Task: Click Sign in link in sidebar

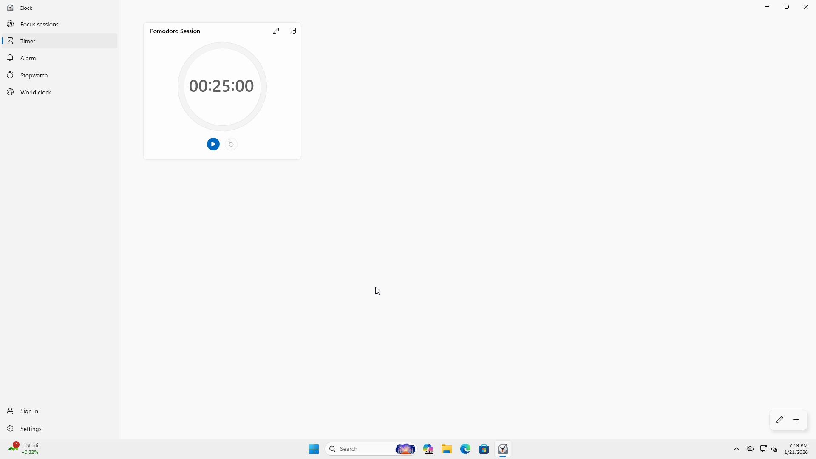Action: 29,411
